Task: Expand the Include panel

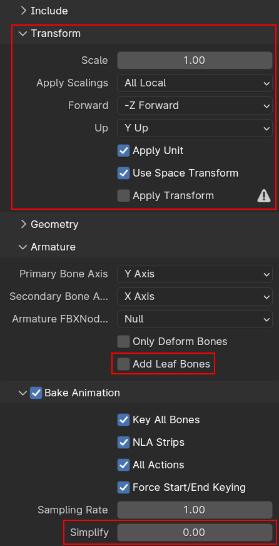Action: 23,11
